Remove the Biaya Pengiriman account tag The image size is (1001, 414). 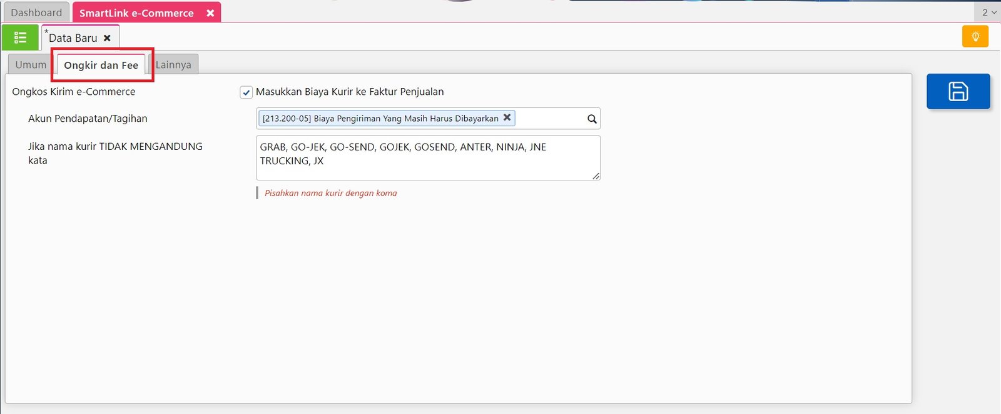pos(507,117)
